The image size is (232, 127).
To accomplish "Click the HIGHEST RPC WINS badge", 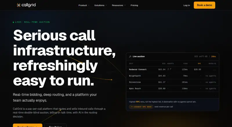I will [141, 107].
